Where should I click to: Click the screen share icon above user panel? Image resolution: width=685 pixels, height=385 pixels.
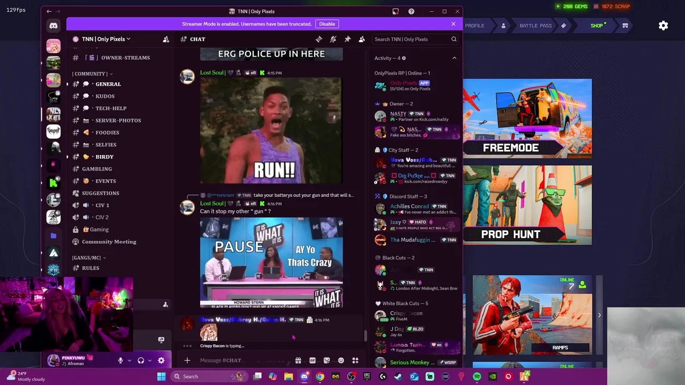tap(161, 340)
